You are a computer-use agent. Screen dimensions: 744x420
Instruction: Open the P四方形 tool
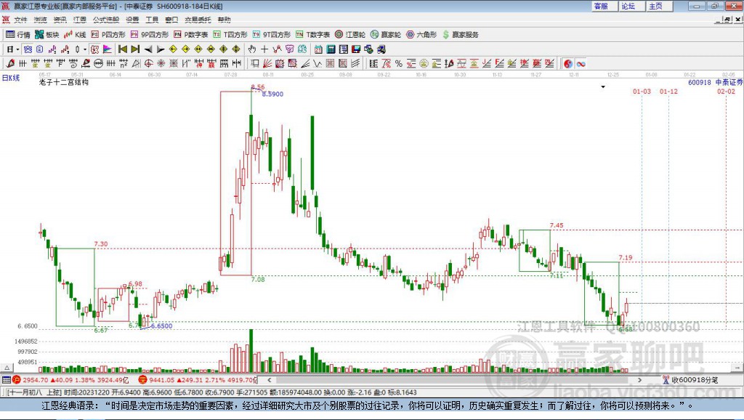[108, 35]
